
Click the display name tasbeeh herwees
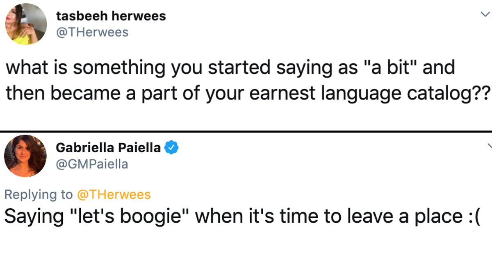click(111, 16)
